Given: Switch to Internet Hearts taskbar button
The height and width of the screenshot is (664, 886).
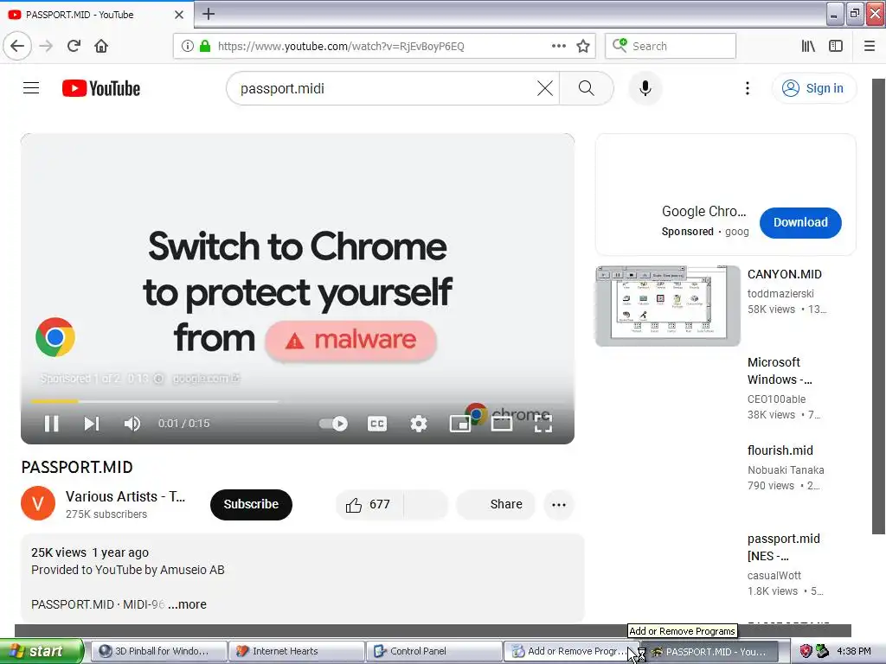Looking at the screenshot, I should click(296, 651).
